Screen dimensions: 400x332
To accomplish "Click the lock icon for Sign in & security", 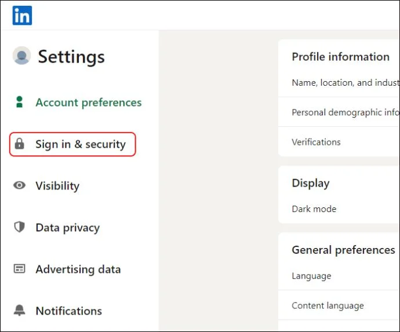I will [x=19, y=144].
